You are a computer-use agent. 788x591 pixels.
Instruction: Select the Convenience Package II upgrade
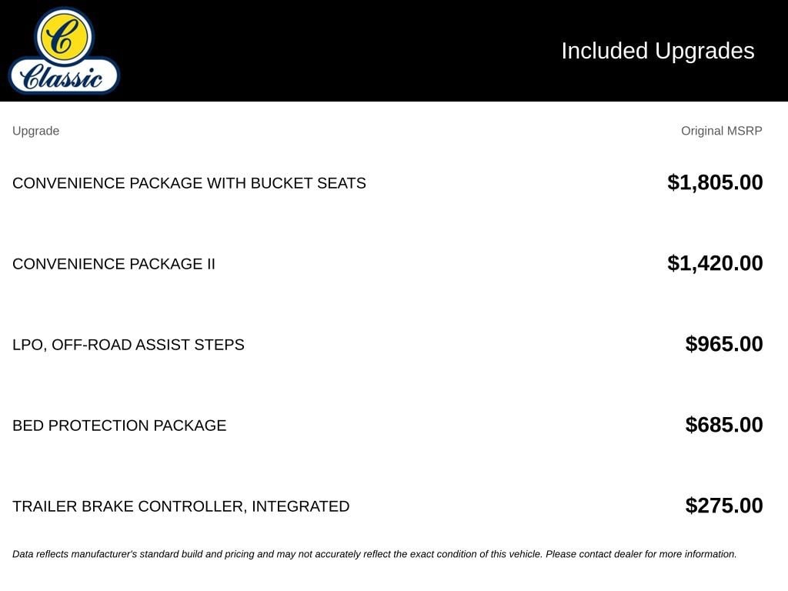click(x=114, y=264)
